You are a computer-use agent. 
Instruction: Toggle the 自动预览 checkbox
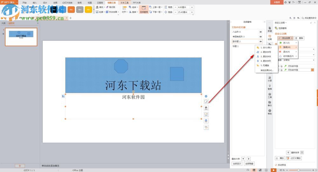[x=276, y=165]
